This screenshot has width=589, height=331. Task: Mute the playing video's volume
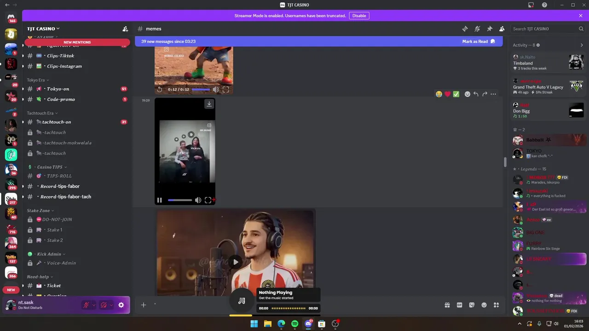coord(198,200)
